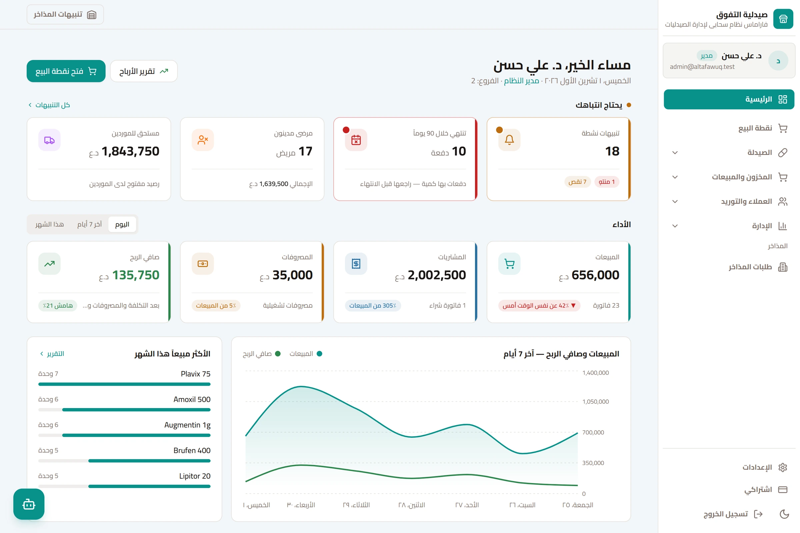Click admin@altafawuq.test email text

click(702, 67)
